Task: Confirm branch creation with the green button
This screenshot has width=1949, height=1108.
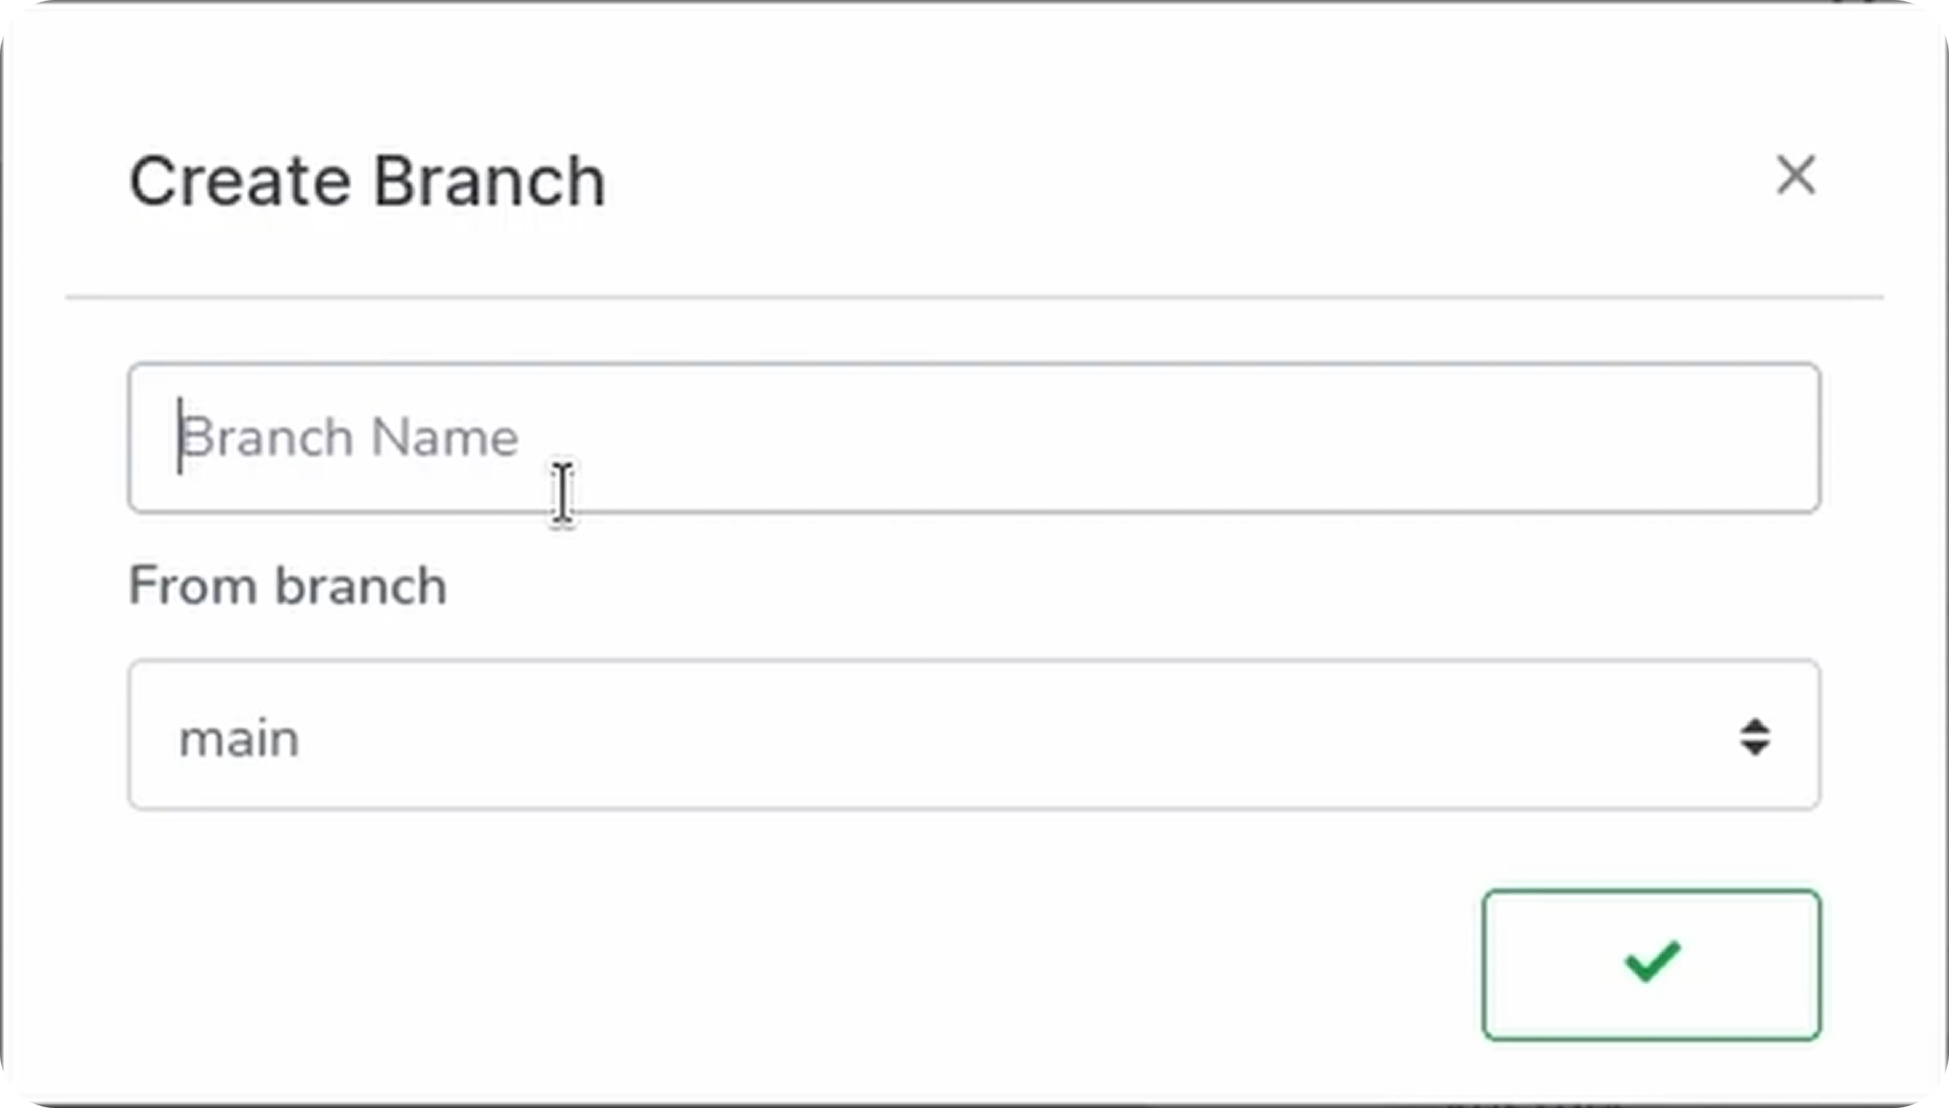Action: pyautogui.click(x=1650, y=964)
